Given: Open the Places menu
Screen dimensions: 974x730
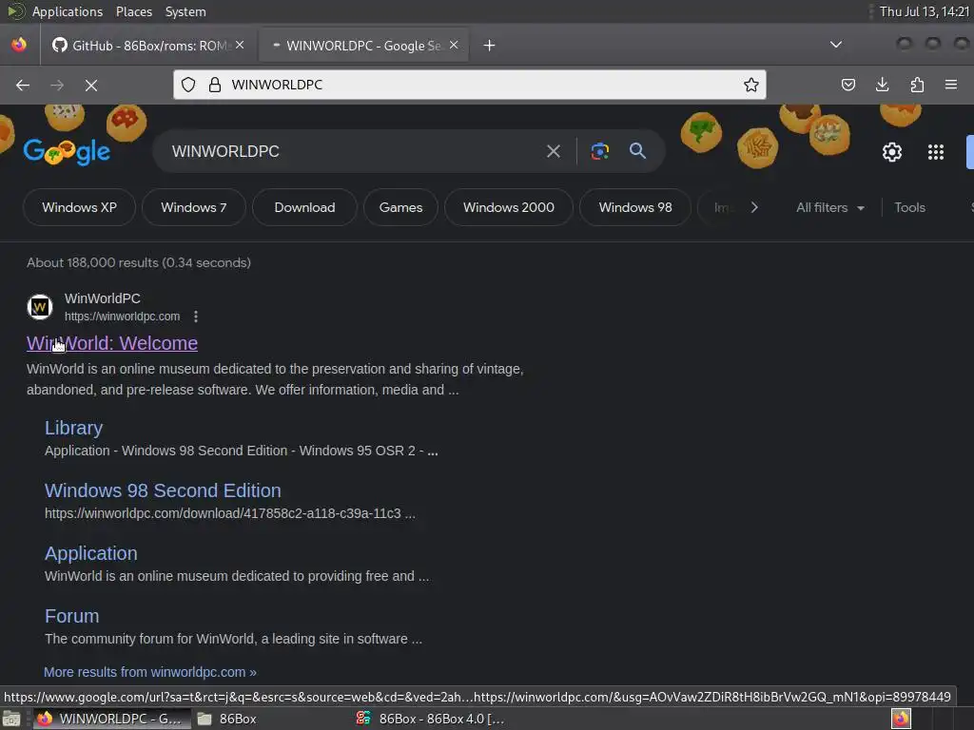Looking at the screenshot, I should coord(133,11).
